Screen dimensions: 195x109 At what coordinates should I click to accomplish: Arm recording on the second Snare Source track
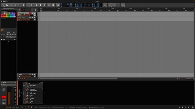tap(30, 18)
